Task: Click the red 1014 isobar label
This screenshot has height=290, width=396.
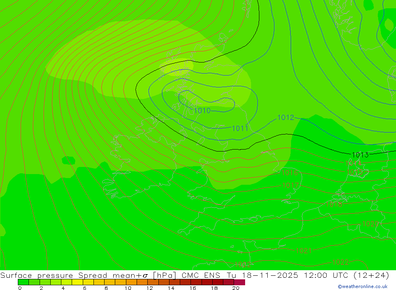Action: (x=353, y=163)
